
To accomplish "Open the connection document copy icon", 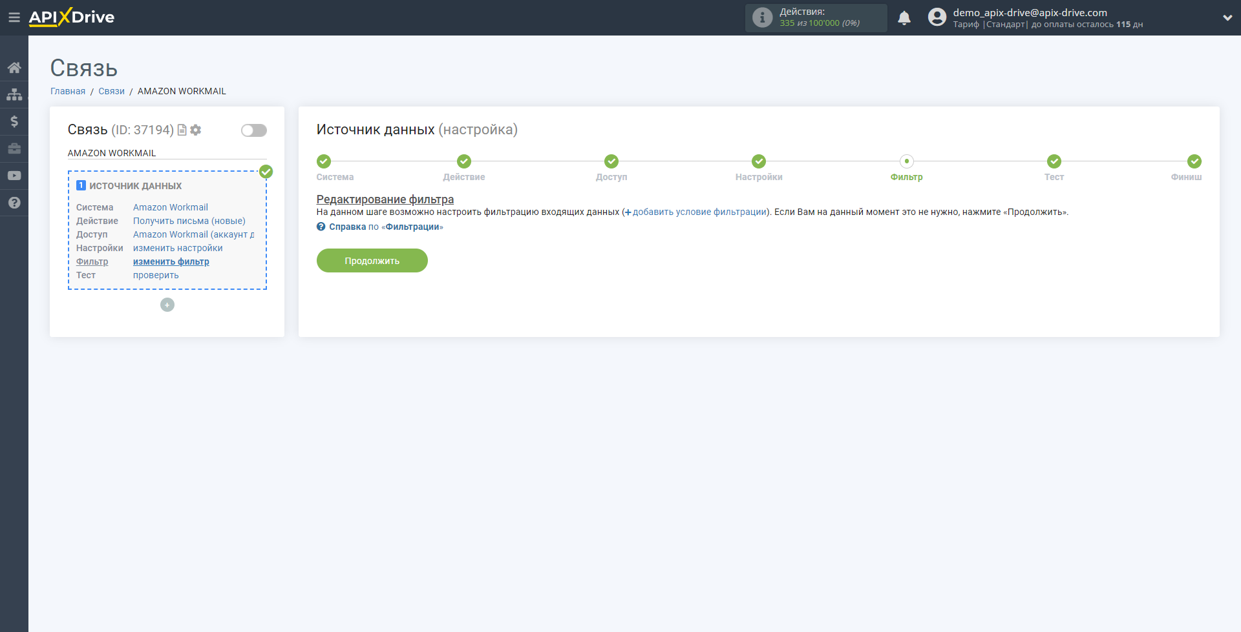I will tap(182, 130).
